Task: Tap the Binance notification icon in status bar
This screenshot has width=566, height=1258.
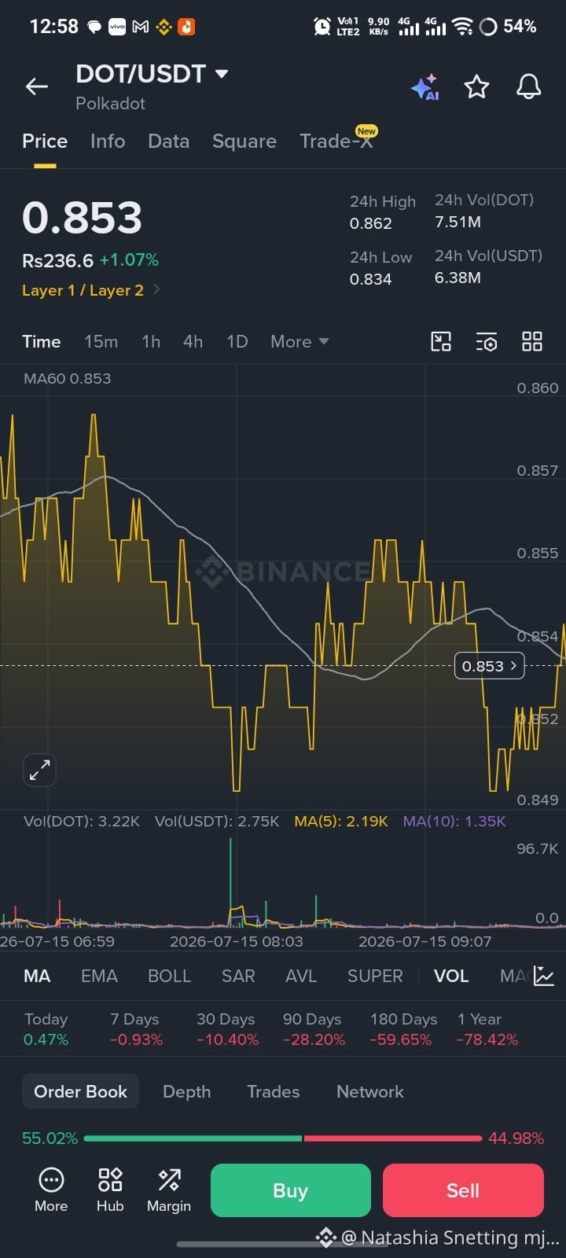Action: point(164,27)
